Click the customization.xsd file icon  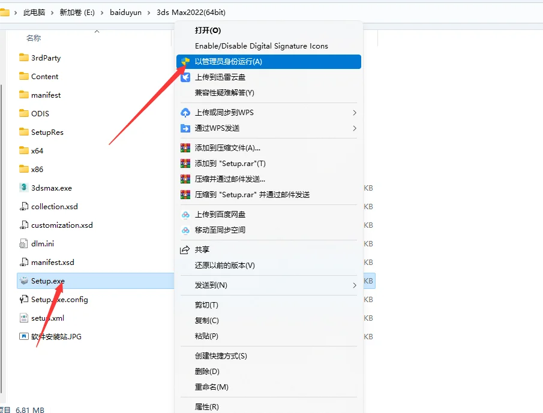[23, 225]
